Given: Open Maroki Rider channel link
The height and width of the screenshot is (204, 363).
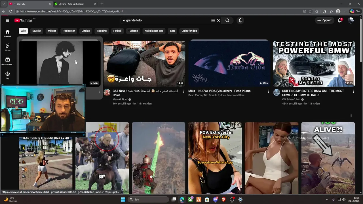Looking at the screenshot, I should pyautogui.click(x=120, y=99).
